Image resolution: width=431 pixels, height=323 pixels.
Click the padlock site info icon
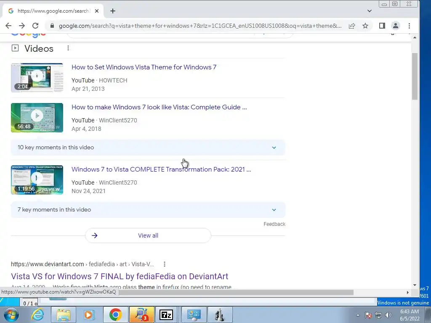tap(52, 26)
